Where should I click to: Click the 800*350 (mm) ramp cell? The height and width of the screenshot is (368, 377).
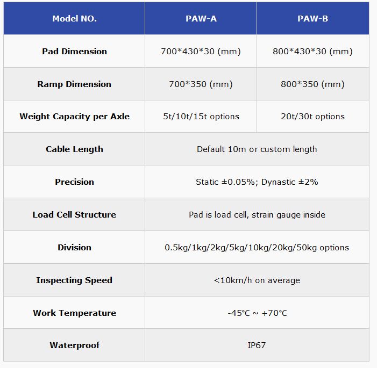(x=312, y=84)
